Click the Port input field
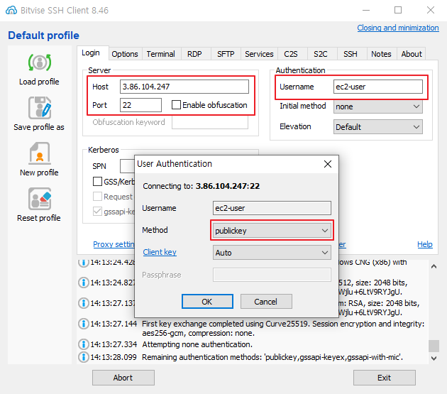Screen dimensions: 447x394 click(140, 105)
